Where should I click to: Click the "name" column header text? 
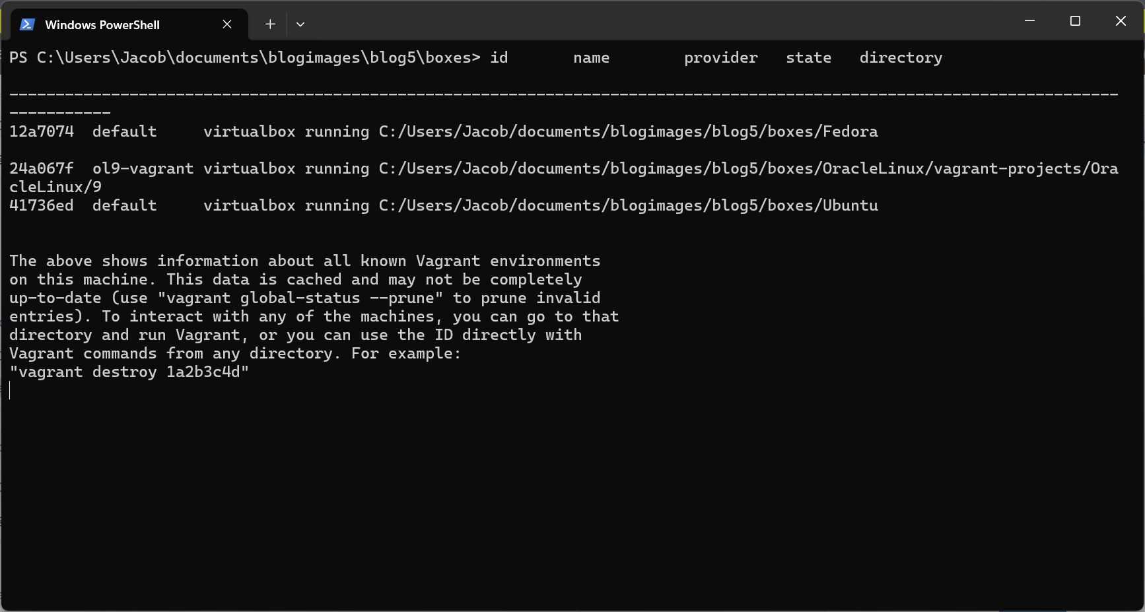point(591,57)
